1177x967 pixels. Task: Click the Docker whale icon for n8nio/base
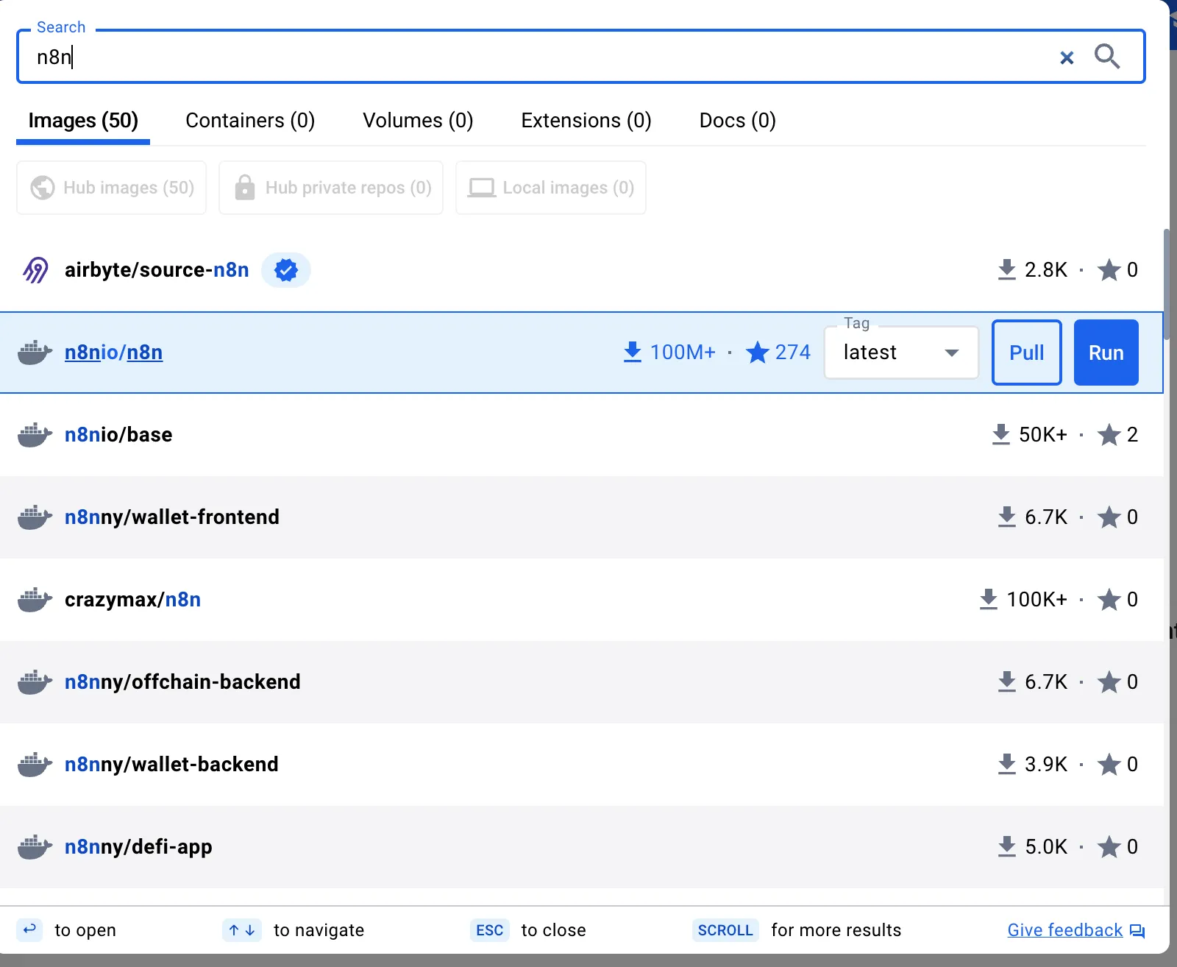pos(35,435)
